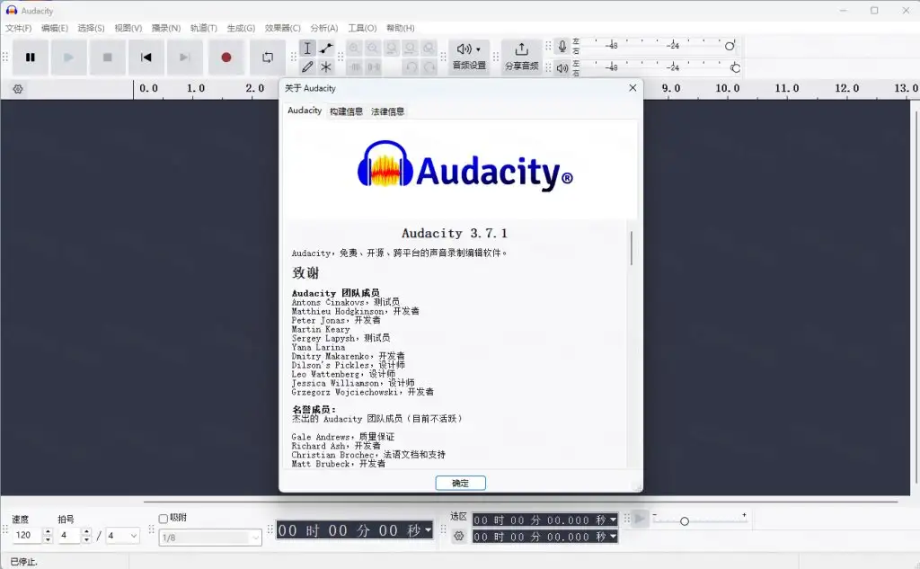Skip to end of the project
The image size is (920, 569).
pos(185,58)
